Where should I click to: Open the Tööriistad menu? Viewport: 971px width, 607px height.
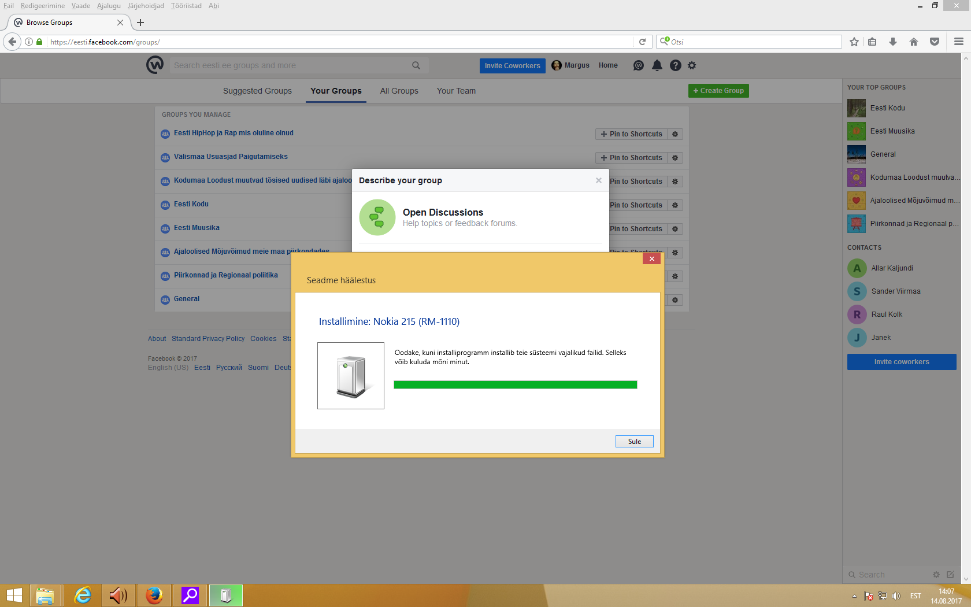coord(186,6)
